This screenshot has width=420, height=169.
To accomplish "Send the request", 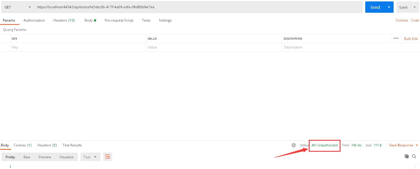I will pyautogui.click(x=375, y=7).
